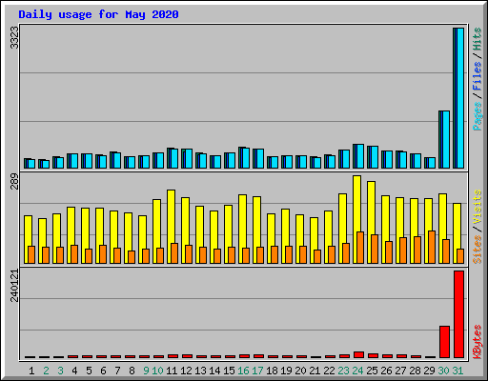Screen dimensions: 488x381
Task: Click day 6 on the x-axis
Action: [103, 371]
